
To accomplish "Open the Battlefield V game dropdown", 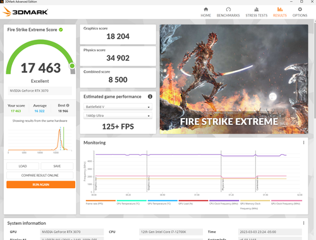I will [x=118, y=107].
